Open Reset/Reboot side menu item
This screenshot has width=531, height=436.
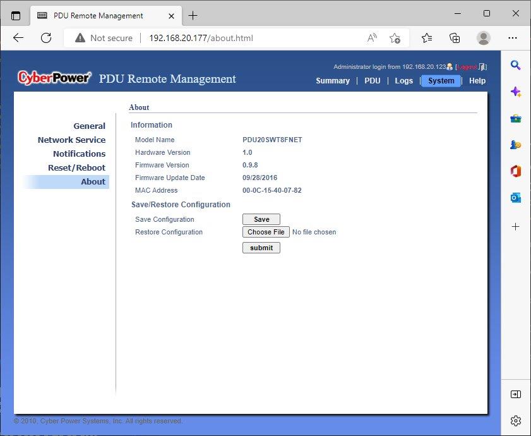coord(76,168)
